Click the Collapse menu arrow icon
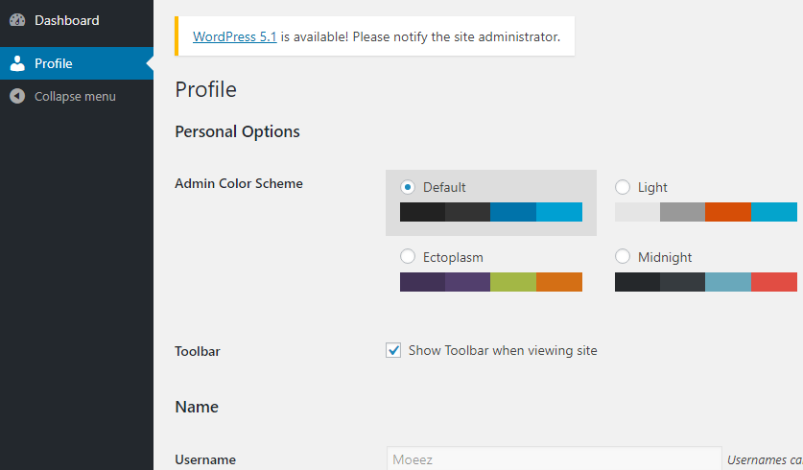The height and width of the screenshot is (470, 803). pyautogui.click(x=17, y=96)
